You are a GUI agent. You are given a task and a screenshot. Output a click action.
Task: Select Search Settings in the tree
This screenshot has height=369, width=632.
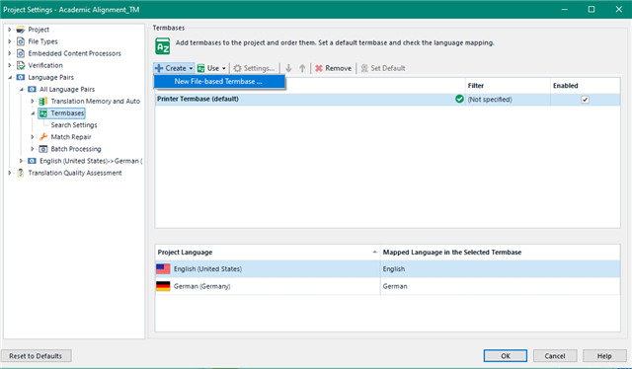[74, 125]
